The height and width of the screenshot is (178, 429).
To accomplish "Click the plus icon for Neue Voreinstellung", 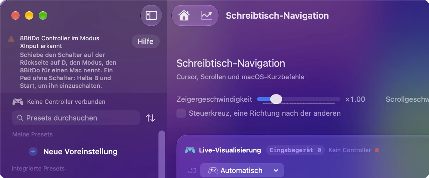I will 33,151.
